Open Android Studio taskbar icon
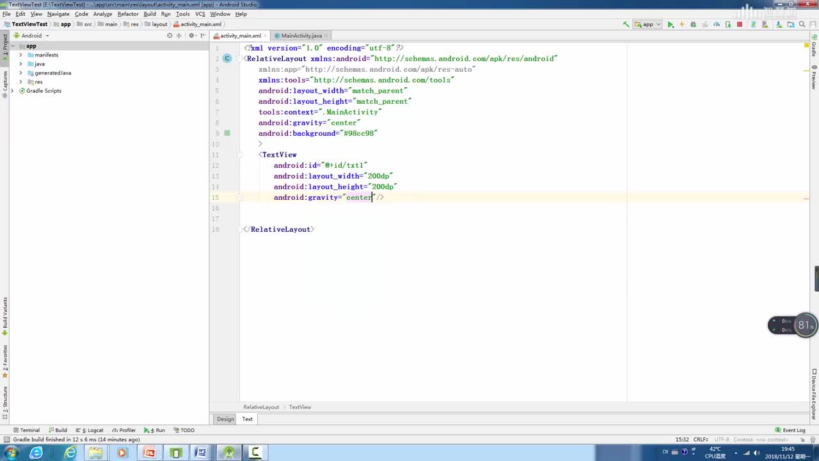819x461 pixels. [x=229, y=453]
